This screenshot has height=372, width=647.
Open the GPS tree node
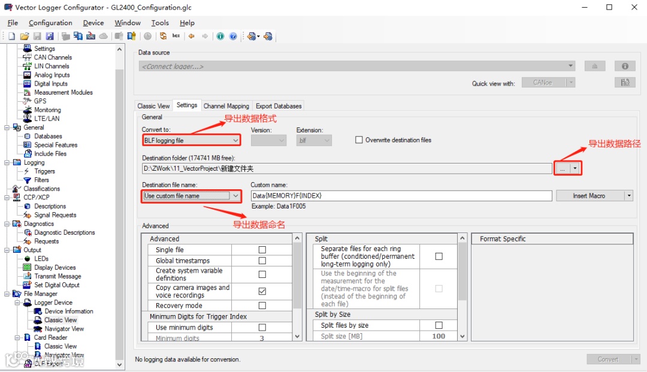(40, 101)
